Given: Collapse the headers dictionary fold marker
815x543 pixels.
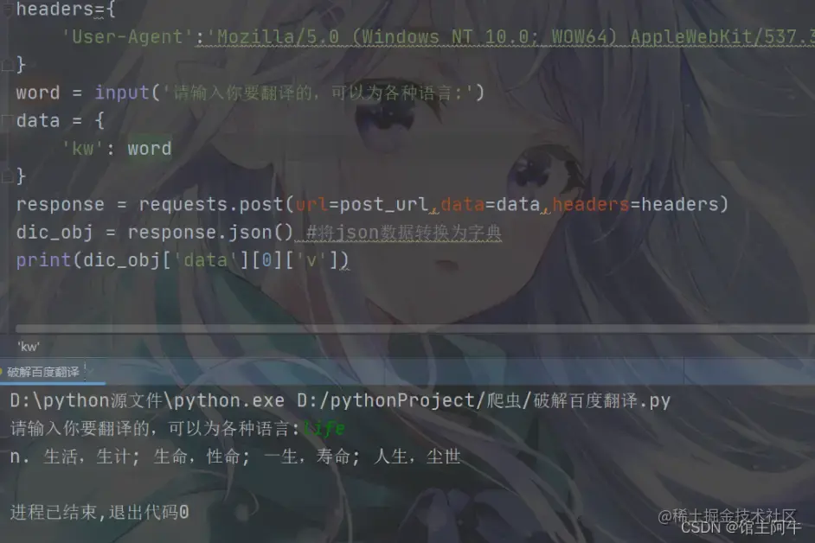Looking at the screenshot, I should point(7,10).
